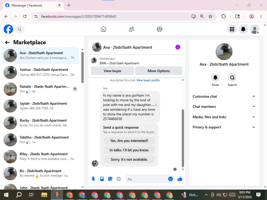
Task: Go to the Home feed icon
Action: [103, 29]
